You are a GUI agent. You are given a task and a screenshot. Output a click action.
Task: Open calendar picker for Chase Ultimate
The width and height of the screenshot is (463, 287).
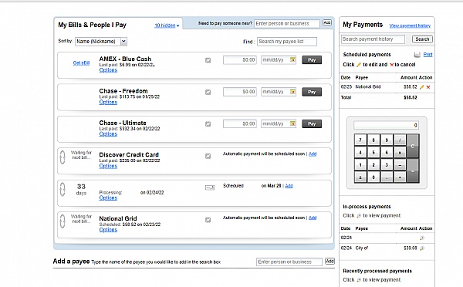pyautogui.click(x=292, y=123)
